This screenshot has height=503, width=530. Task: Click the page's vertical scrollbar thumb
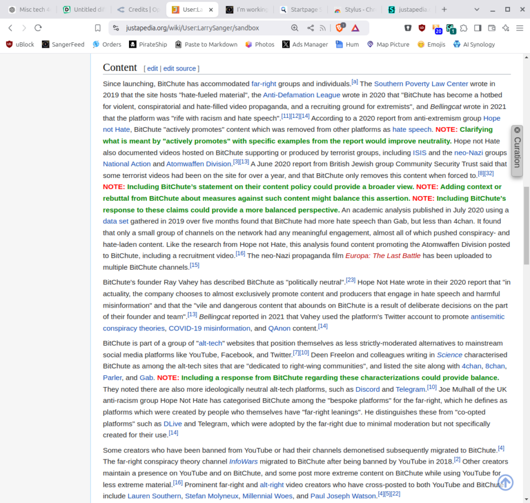point(526,224)
